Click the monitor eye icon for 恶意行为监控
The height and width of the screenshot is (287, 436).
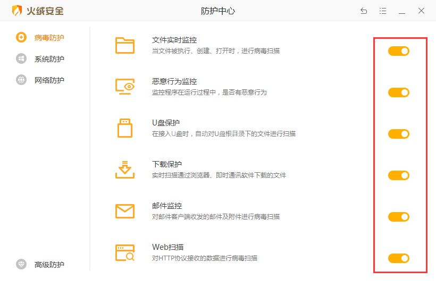click(x=125, y=87)
